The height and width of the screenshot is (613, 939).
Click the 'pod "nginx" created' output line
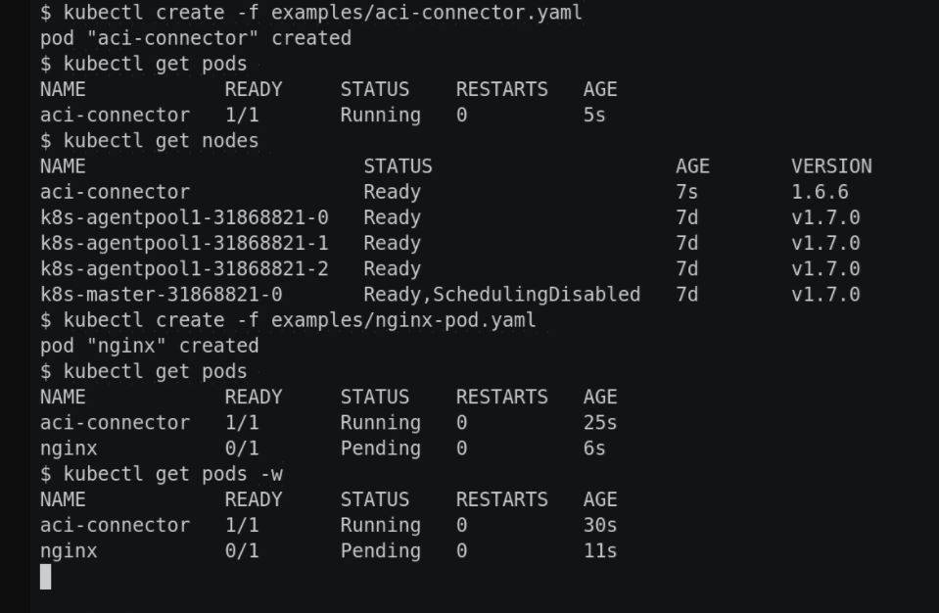click(x=150, y=346)
